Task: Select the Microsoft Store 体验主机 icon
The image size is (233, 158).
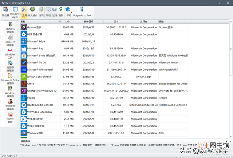Action: 24,55
